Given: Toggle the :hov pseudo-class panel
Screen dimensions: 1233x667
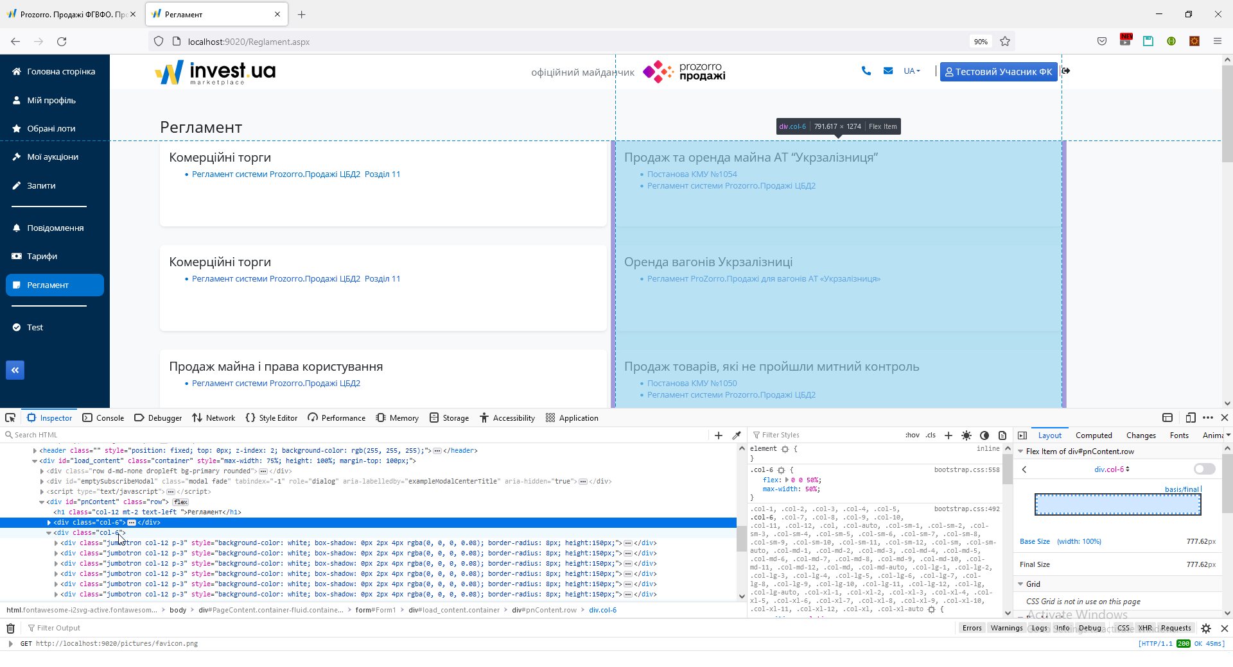Looking at the screenshot, I should [x=913, y=435].
